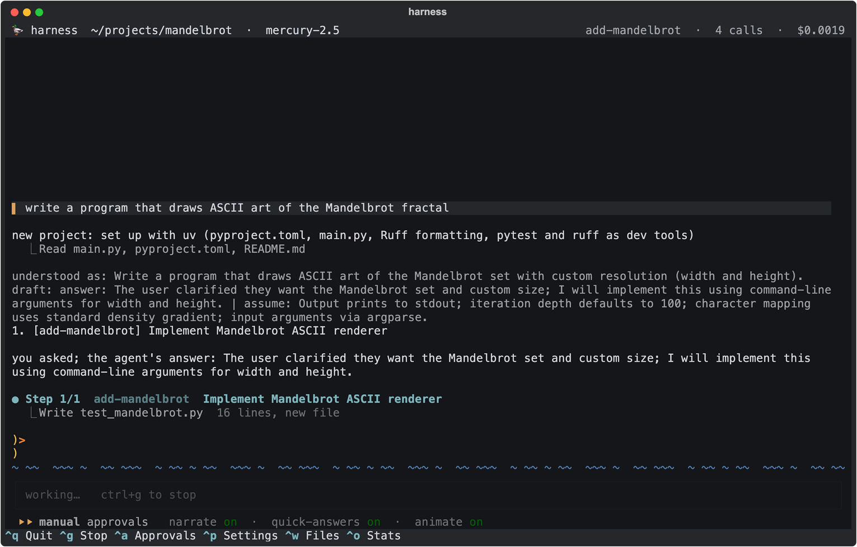Open ^p Settings menu
The height and width of the screenshot is (547, 857).
[240, 536]
